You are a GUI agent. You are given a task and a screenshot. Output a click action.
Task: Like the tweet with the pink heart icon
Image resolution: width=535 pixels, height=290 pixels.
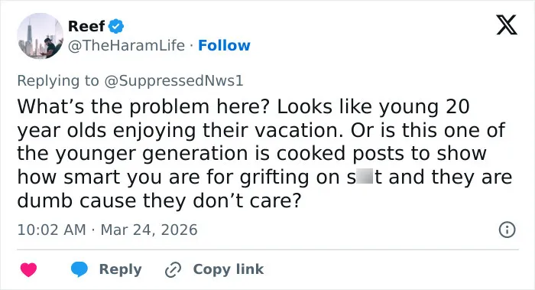29,269
